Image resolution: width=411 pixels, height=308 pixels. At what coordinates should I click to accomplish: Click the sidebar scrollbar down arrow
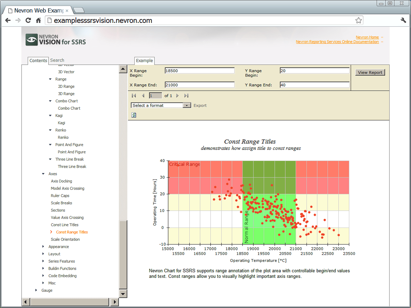(x=123, y=294)
